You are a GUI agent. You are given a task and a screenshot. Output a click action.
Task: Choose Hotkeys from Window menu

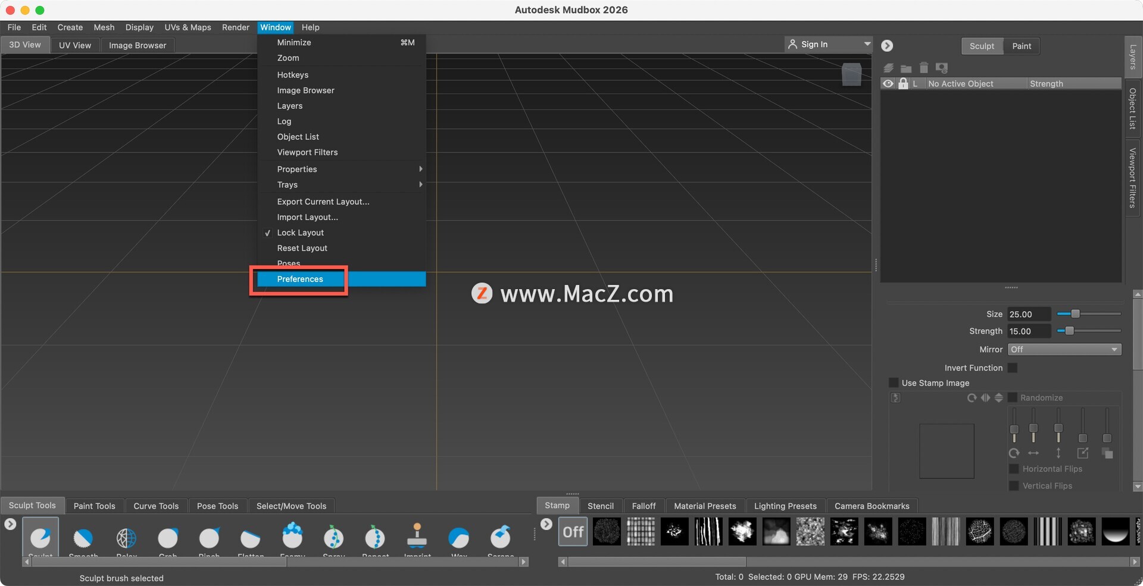coord(342,74)
